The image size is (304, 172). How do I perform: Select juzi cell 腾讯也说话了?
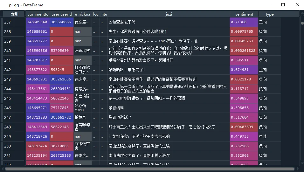click(169, 117)
